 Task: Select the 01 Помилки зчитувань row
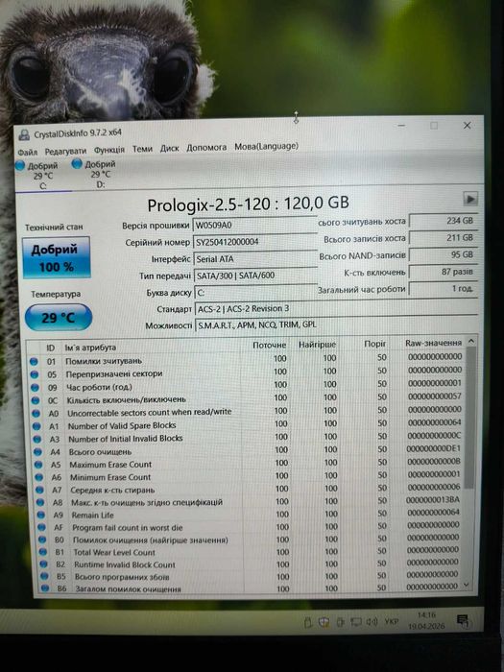246,359
